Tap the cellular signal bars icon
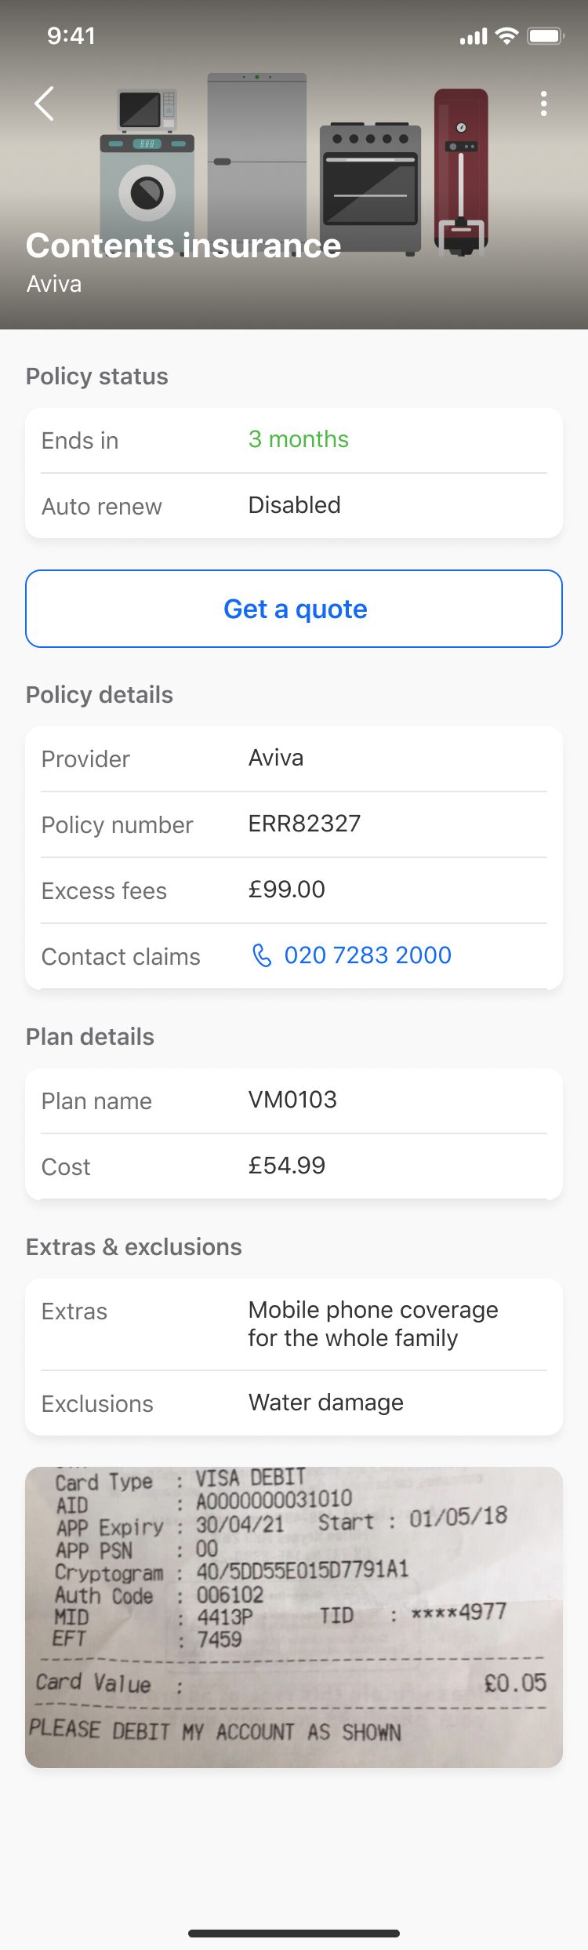The width and height of the screenshot is (588, 1950). 474,36
